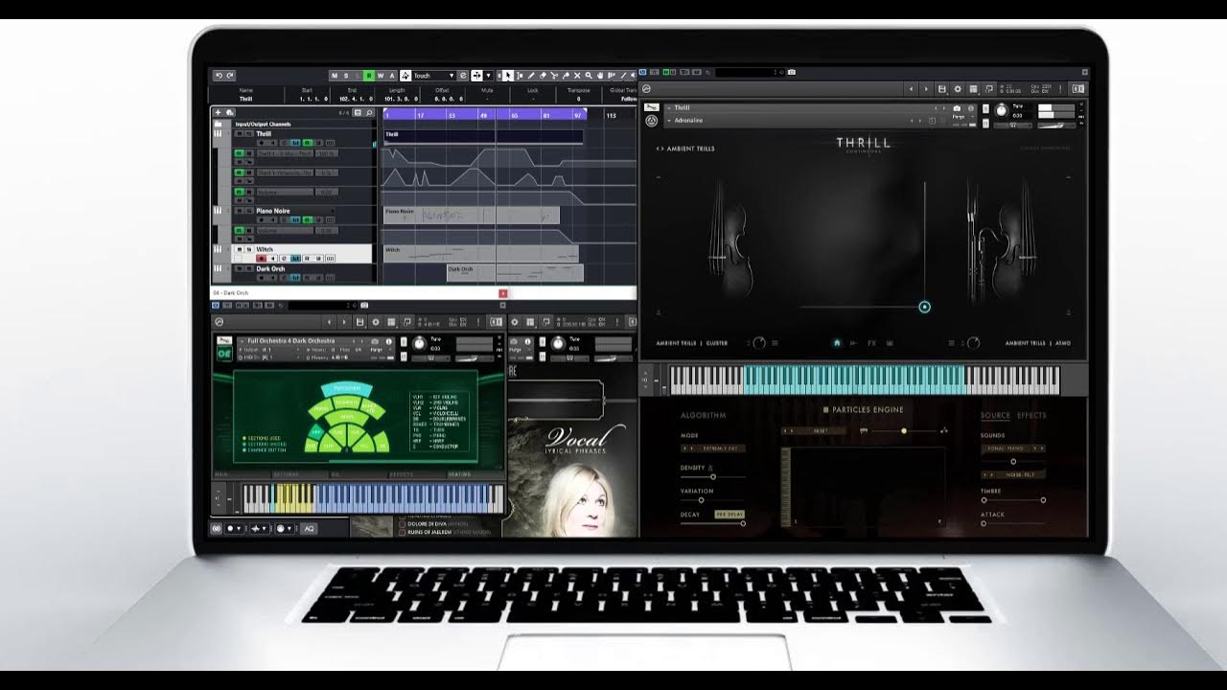Enable the Particles Engine checkbox
Screen dimensions: 1227x690
click(x=825, y=410)
